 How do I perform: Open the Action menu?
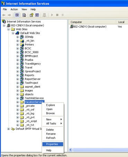coord(14,9)
